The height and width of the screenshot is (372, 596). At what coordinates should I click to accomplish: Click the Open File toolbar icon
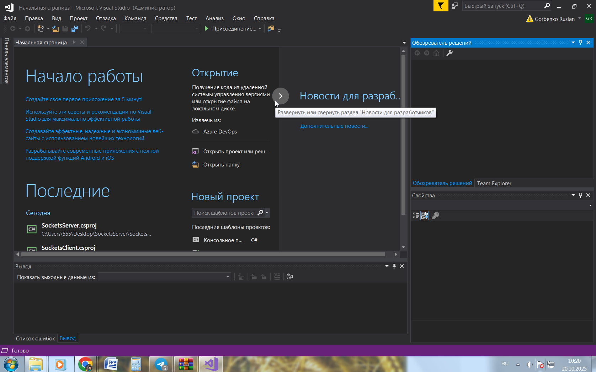[55, 29]
